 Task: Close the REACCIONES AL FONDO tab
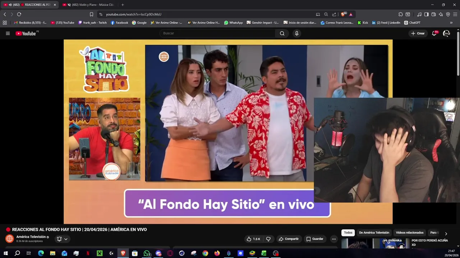pyautogui.click(x=55, y=5)
